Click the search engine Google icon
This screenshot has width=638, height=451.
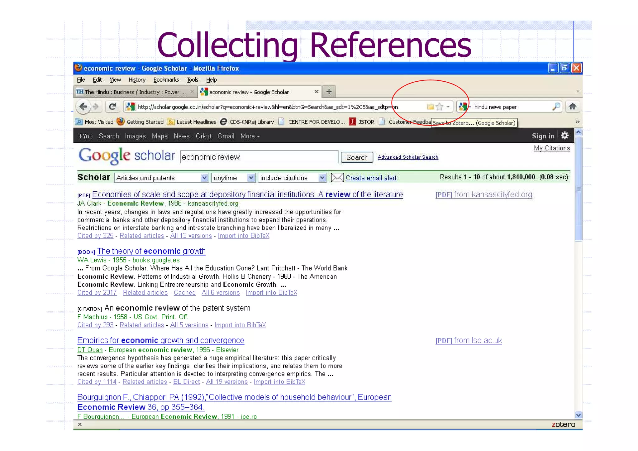(463, 107)
